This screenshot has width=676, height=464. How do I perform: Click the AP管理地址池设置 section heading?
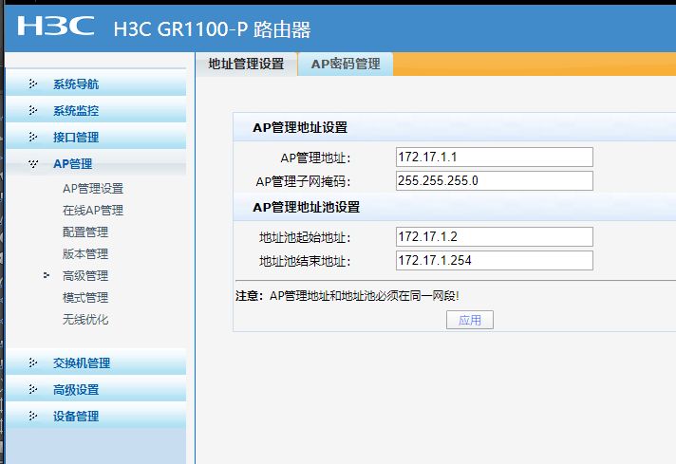tap(306, 207)
